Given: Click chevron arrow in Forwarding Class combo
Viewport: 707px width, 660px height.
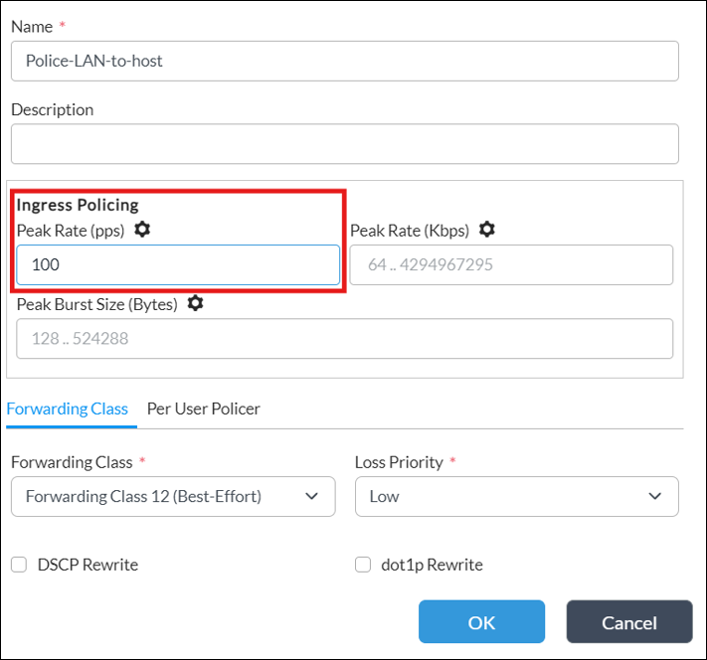Looking at the screenshot, I should [x=311, y=496].
